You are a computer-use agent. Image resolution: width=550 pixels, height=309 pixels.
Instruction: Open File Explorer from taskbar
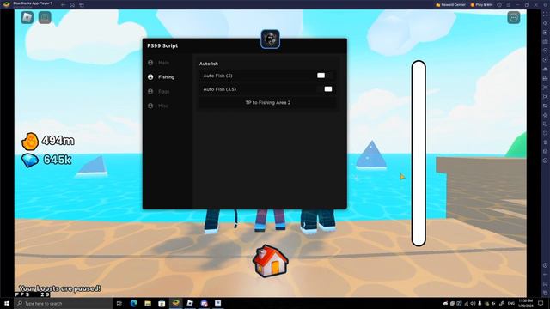tap(148, 303)
